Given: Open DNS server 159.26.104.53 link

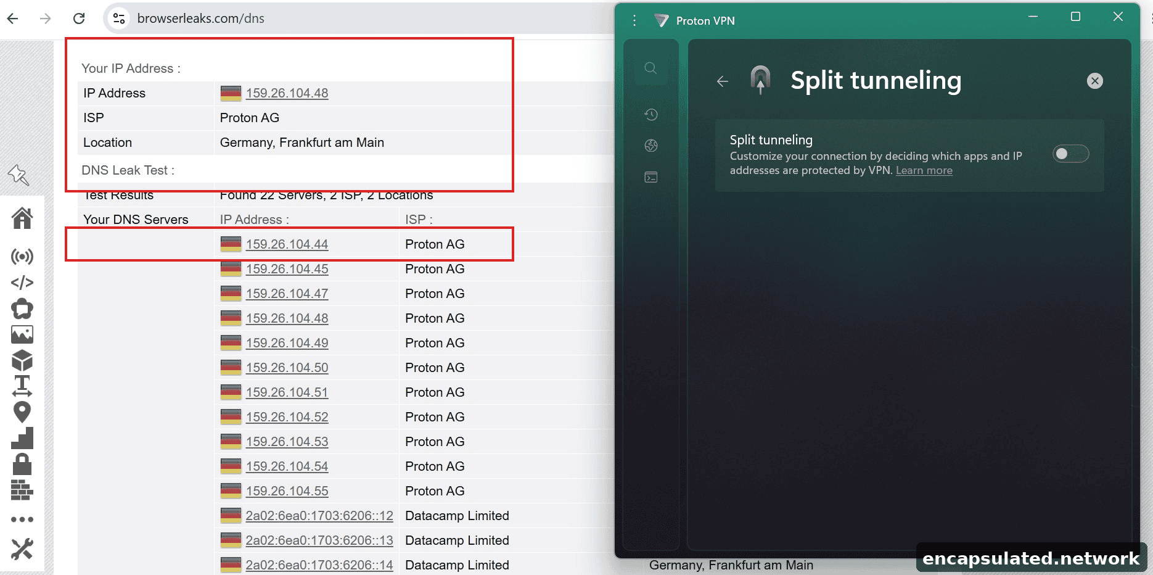Looking at the screenshot, I should point(287,442).
